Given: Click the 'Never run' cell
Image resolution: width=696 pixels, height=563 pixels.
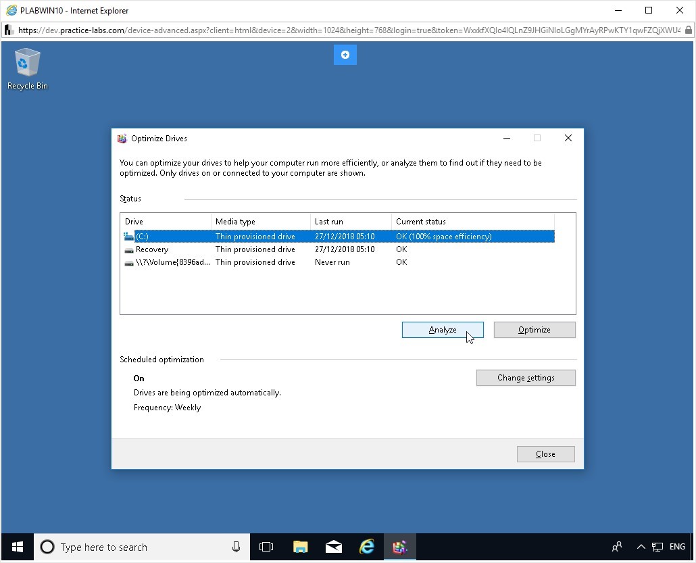Looking at the screenshot, I should [x=332, y=262].
